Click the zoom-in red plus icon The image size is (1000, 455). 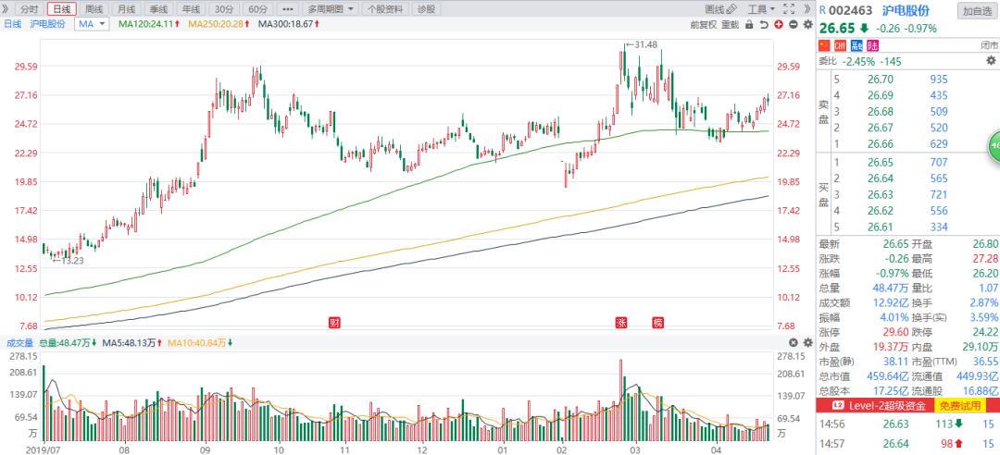[x=781, y=24]
